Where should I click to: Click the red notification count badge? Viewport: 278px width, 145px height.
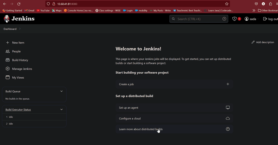click(x=239, y=19)
